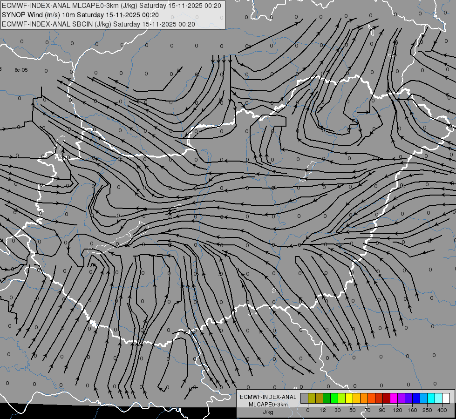Click the legend tick label 50
Viewport: 456px width, 419px height.
(353, 410)
